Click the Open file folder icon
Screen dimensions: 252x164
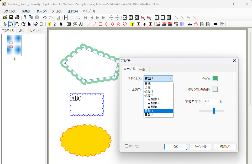pos(5,17)
